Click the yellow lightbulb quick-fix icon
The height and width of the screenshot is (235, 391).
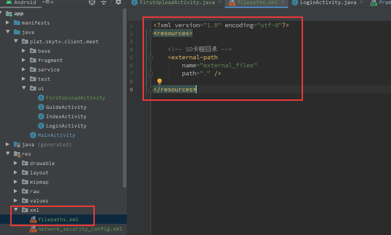tap(160, 82)
